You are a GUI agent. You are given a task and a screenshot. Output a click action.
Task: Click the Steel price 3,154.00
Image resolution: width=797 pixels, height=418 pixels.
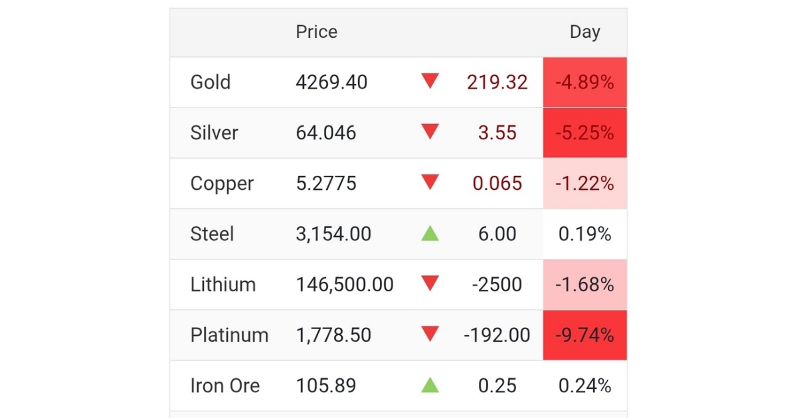point(333,234)
